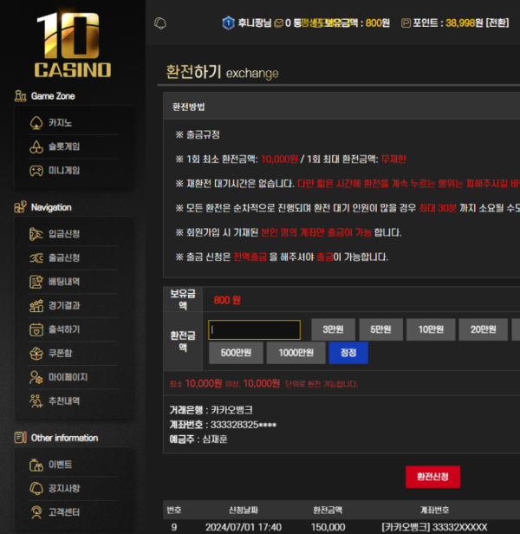Select the 5만원 amount button
The width and height of the screenshot is (520, 534).
pyautogui.click(x=380, y=329)
